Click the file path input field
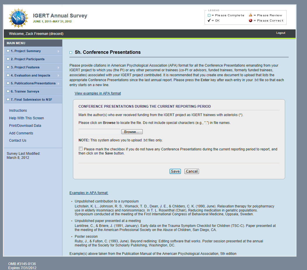Image resolution: width=307 pixels, height=270 pixels. click(x=100, y=132)
